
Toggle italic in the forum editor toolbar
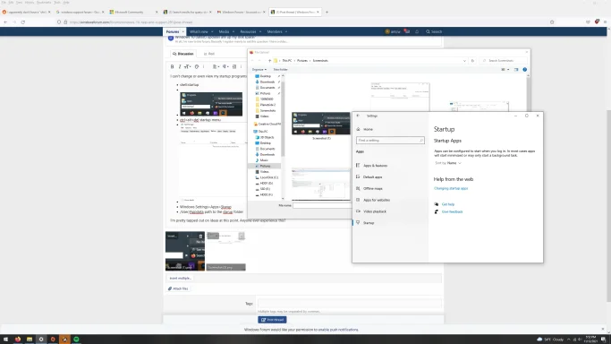coord(180,66)
